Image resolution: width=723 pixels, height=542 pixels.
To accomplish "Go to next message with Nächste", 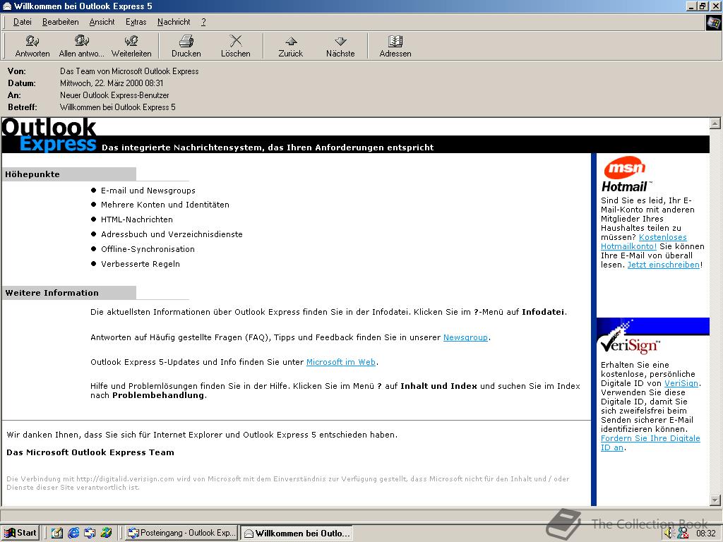I will click(x=340, y=46).
